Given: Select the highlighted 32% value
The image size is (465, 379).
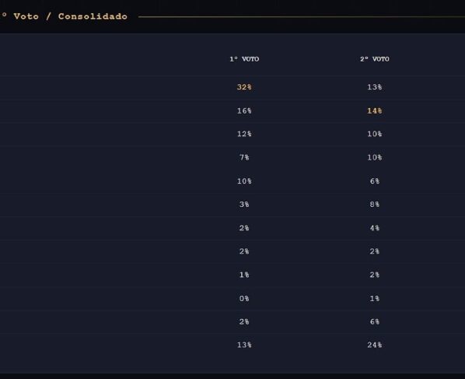Looking at the screenshot, I should [244, 87].
